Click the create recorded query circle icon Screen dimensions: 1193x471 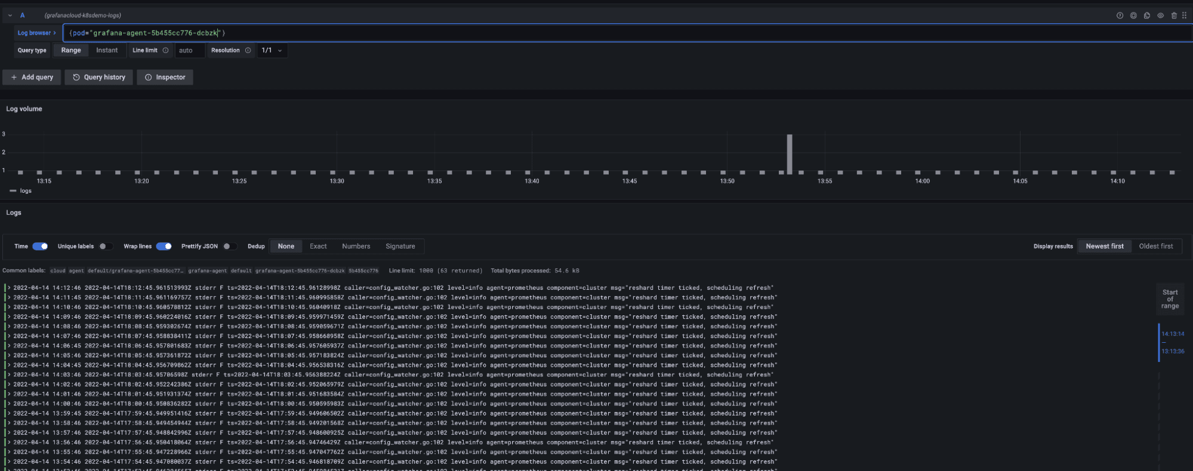point(1133,16)
